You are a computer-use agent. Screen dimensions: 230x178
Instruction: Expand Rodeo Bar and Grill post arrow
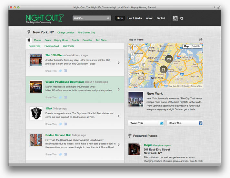pyautogui.click(x=118, y=145)
